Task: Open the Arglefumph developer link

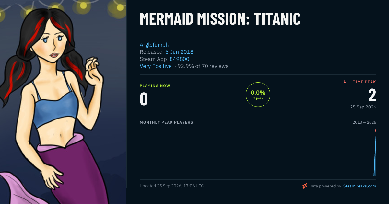Action: coord(154,45)
